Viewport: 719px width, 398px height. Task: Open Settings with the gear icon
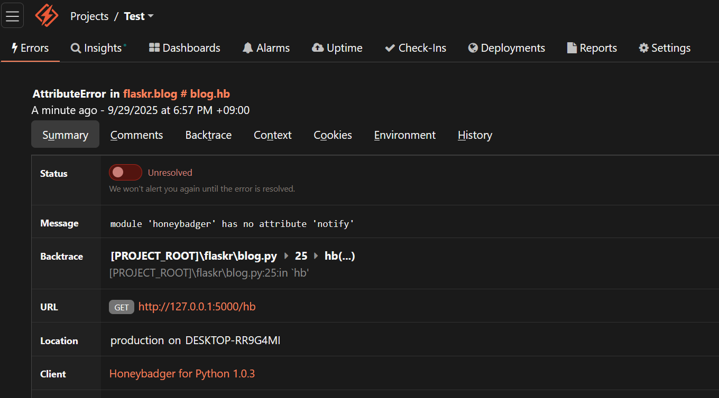point(643,48)
